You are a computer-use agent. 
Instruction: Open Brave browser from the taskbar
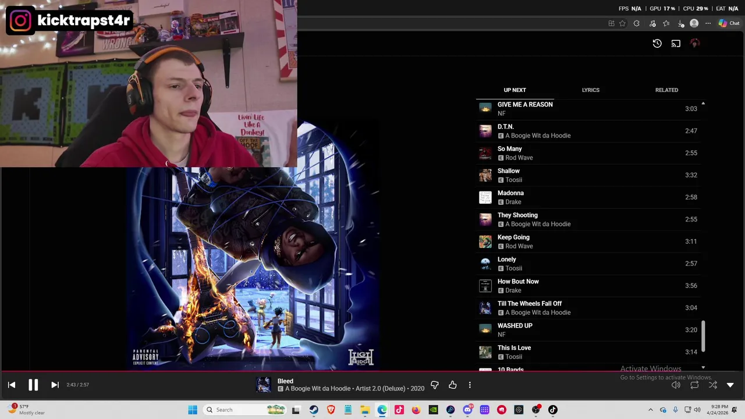click(331, 410)
